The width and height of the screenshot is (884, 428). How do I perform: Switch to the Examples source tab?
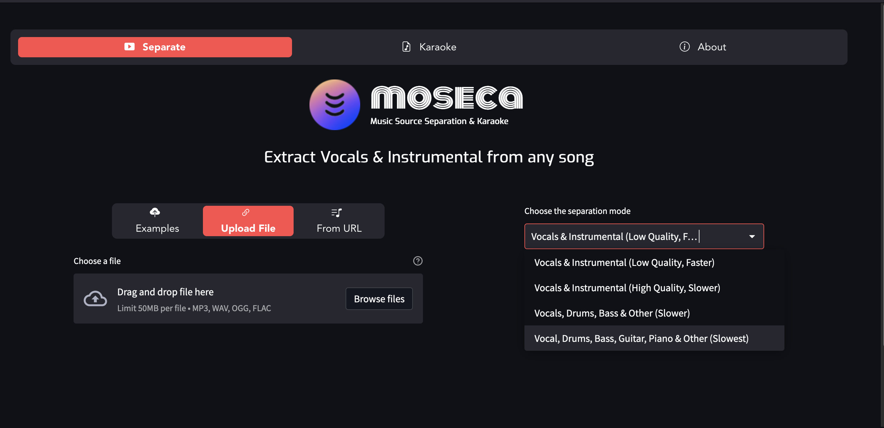pyautogui.click(x=157, y=221)
